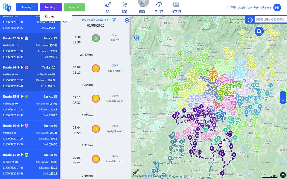Click stop marker 1 for Katie Patton
Screen dimensions: 287x179
(96, 69)
